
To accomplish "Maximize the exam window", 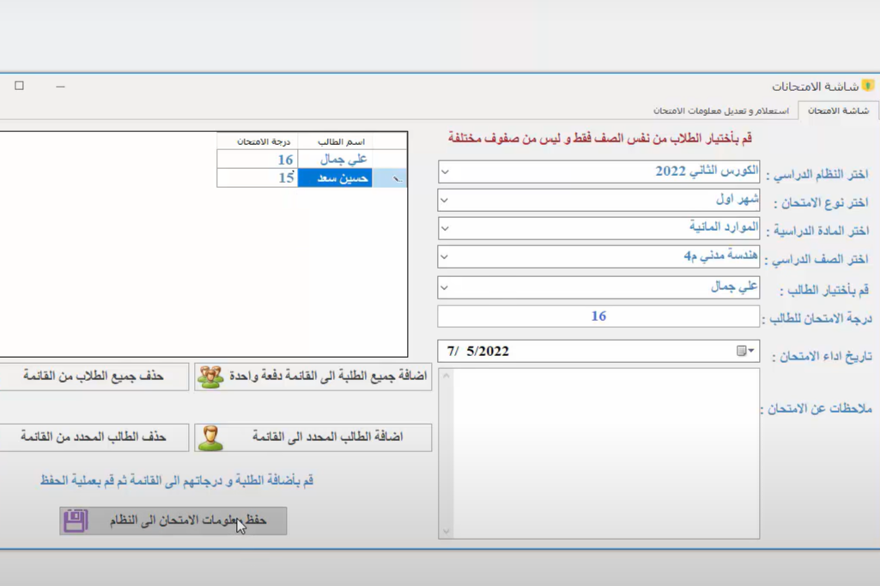I will 19,86.
